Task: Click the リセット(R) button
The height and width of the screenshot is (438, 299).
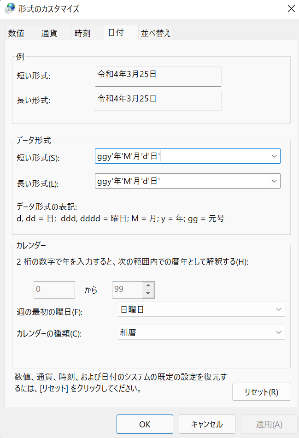Action: [x=262, y=391]
